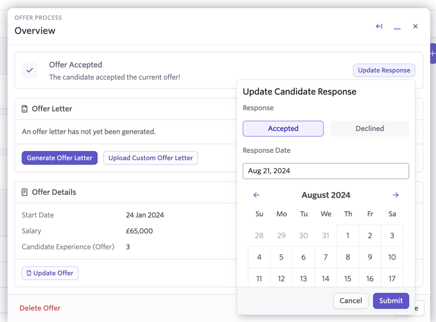436x322 pixels.
Task: Select August 10 in the calendar
Action: pyautogui.click(x=392, y=257)
